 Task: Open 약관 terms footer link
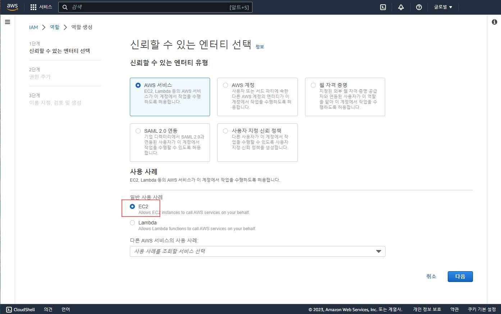tap(455, 309)
